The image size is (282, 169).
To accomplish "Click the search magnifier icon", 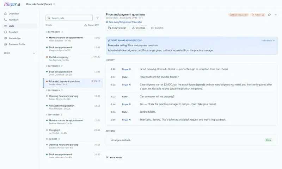I will (x=49, y=18).
